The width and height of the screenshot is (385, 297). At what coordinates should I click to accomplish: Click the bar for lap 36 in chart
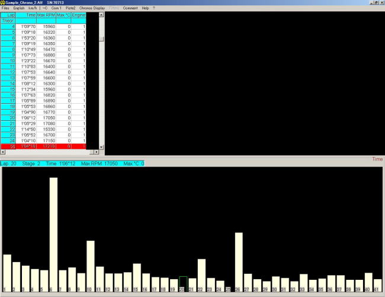(331, 283)
